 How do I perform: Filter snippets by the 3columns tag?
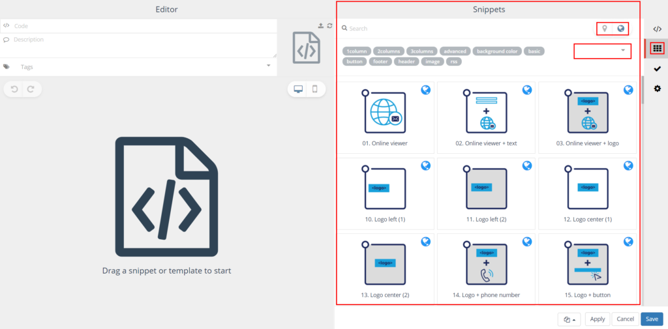coord(422,51)
